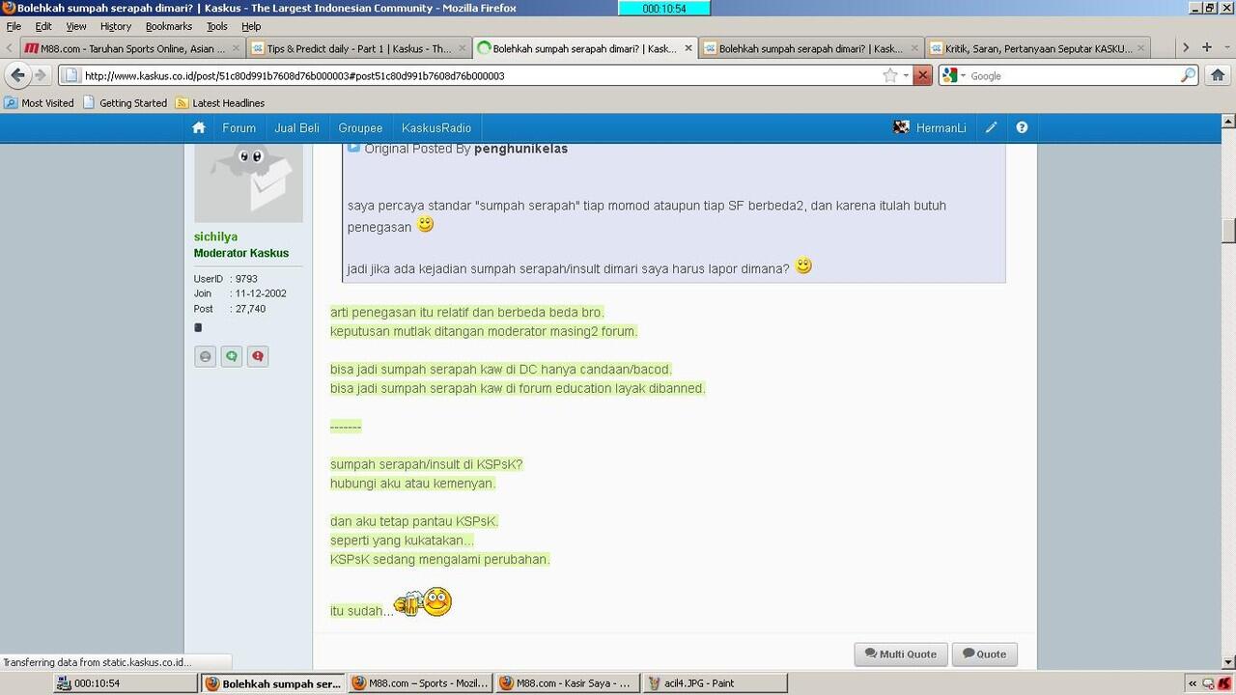Image resolution: width=1236 pixels, height=695 pixels.
Task: Click the search magnifier icon
Action: pyautogui.click(x=1189, y=75)
